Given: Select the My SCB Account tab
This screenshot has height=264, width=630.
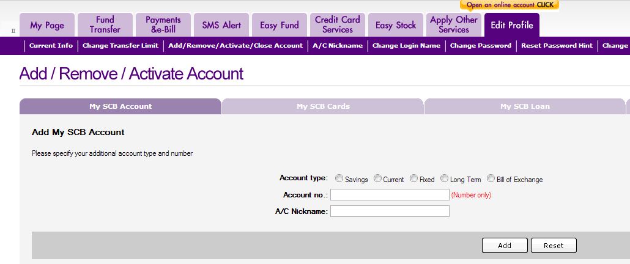Looking at the screenshot, I should (x=120, y=106).
